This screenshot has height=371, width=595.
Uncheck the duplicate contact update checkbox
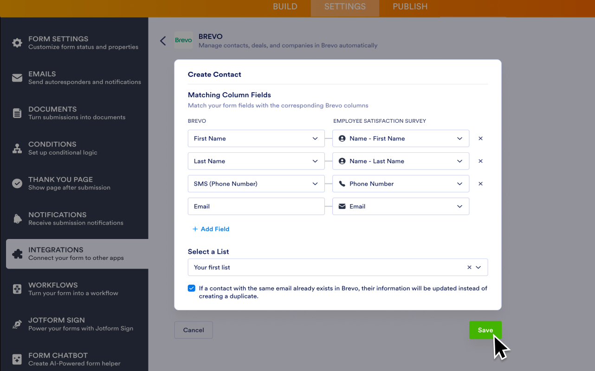tap(191, 288)
